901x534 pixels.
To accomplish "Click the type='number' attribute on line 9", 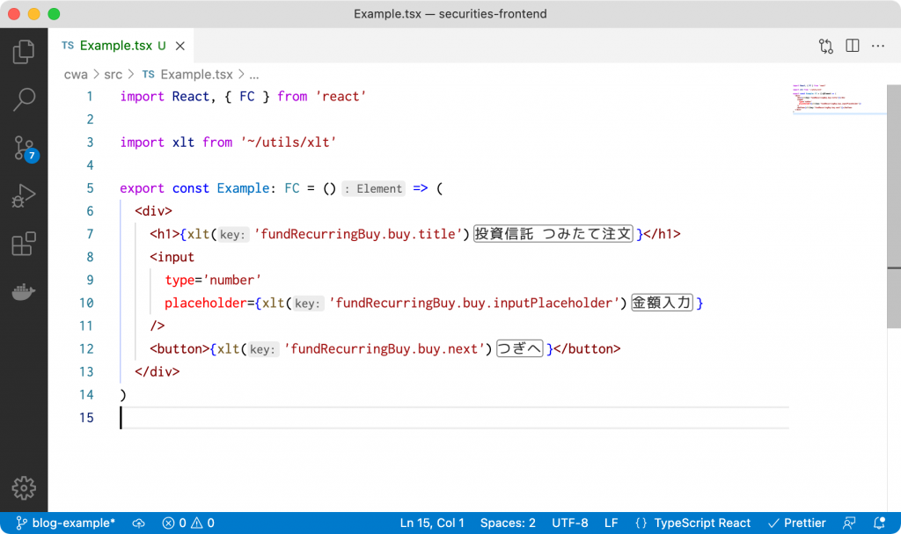I will pyautogui.click(x=213, y=280).
